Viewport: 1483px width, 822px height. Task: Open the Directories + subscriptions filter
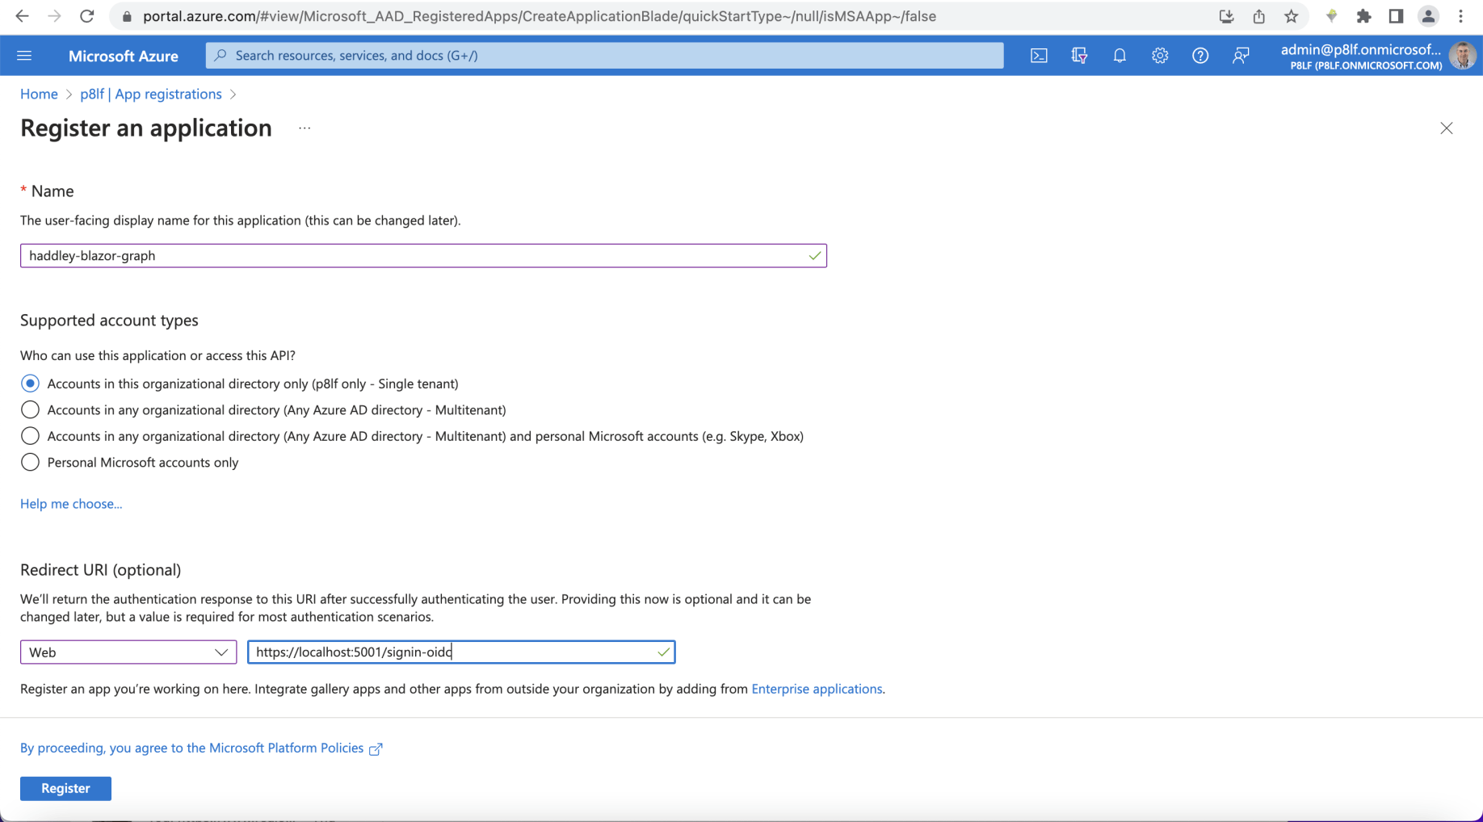(1079, 55)
